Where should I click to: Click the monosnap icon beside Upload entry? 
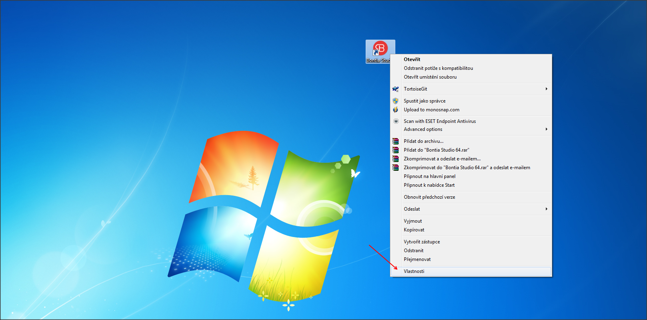point(395,110)
